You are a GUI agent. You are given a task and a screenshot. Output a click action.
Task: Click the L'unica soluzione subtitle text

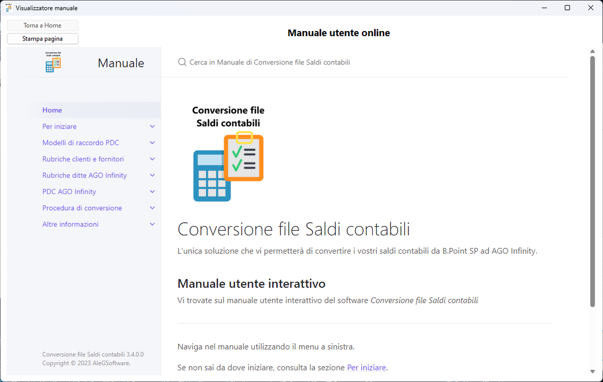click(357, 251)
